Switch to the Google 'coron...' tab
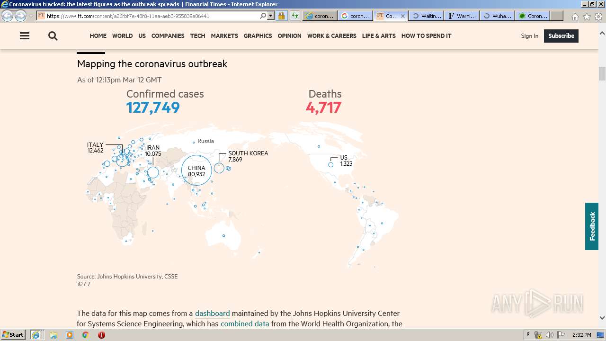This screenshot has height=341, width=606. click(355, 16)
